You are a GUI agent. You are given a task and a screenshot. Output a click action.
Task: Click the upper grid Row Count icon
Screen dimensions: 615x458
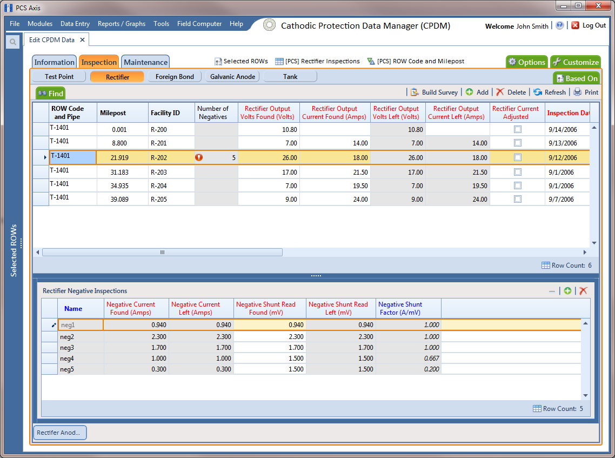[x=545, y=265]
